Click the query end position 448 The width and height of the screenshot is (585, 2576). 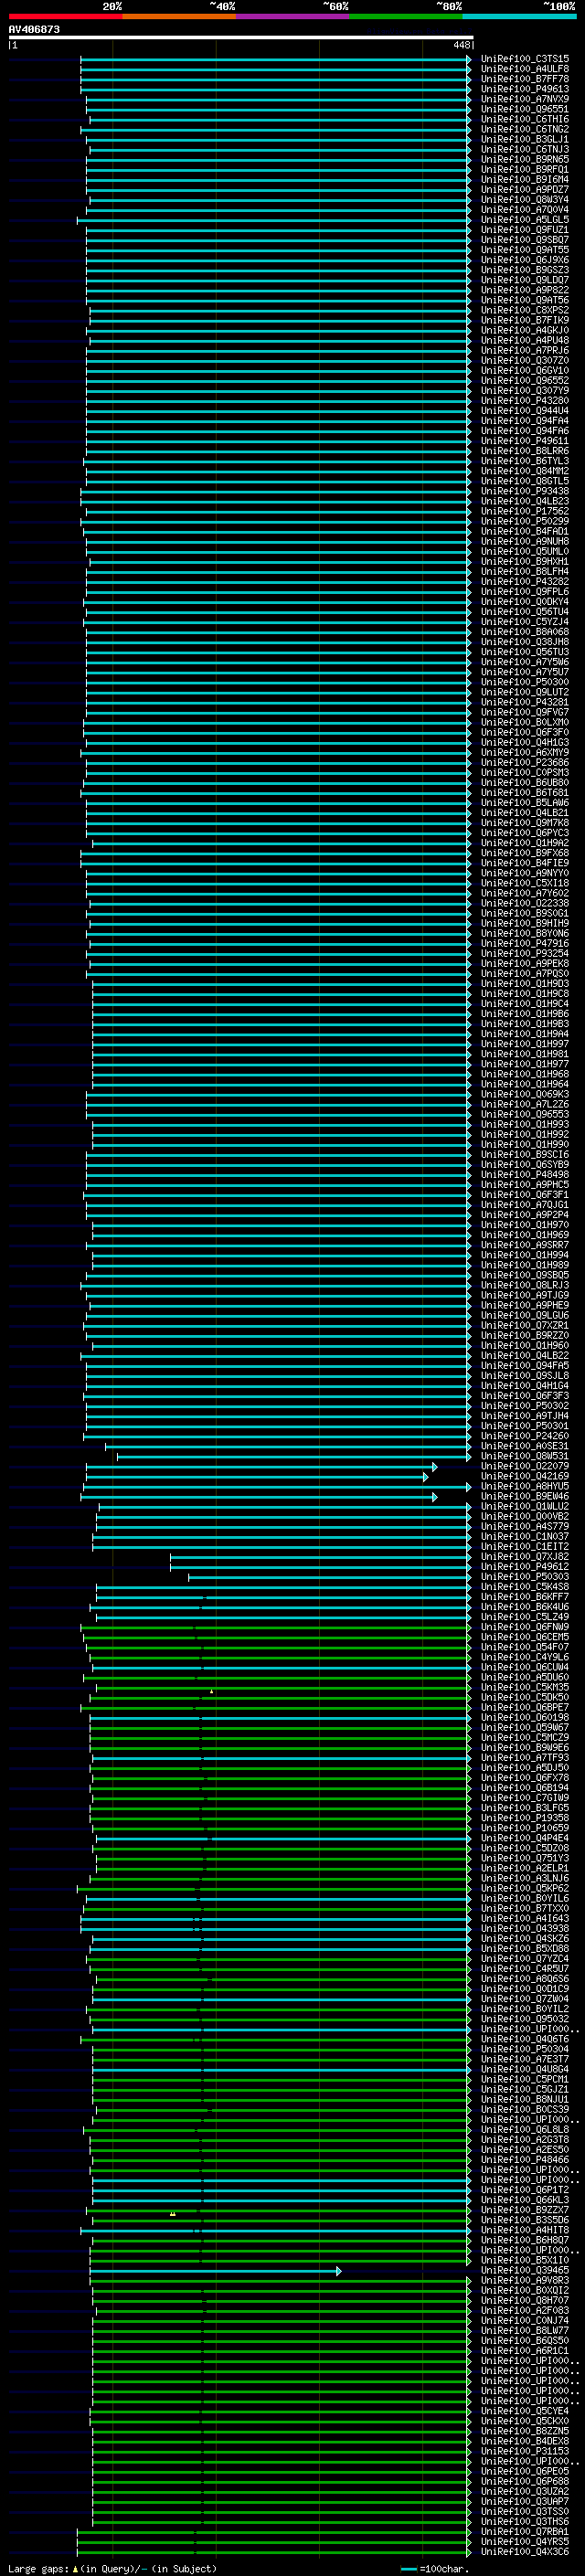pyautogui.click(x=461, y=45)
